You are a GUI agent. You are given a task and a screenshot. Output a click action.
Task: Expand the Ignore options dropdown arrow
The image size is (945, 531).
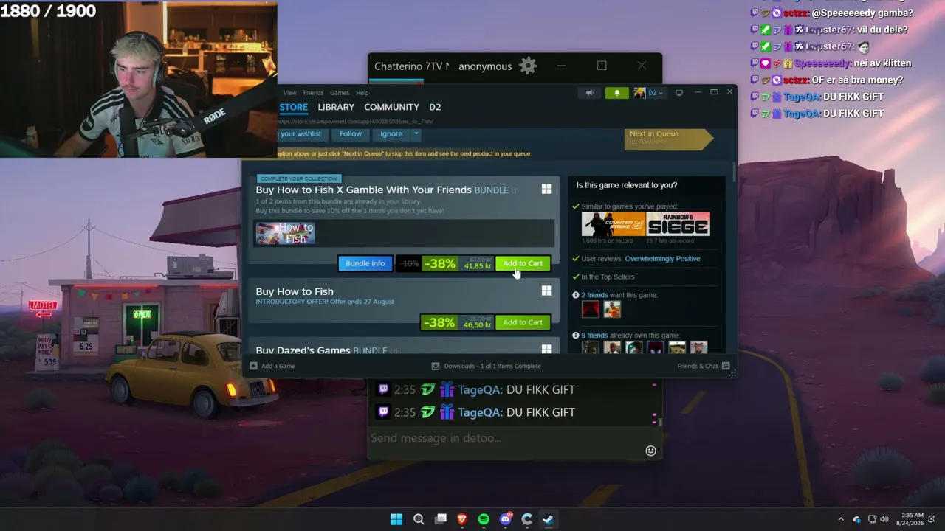point(416,134)
